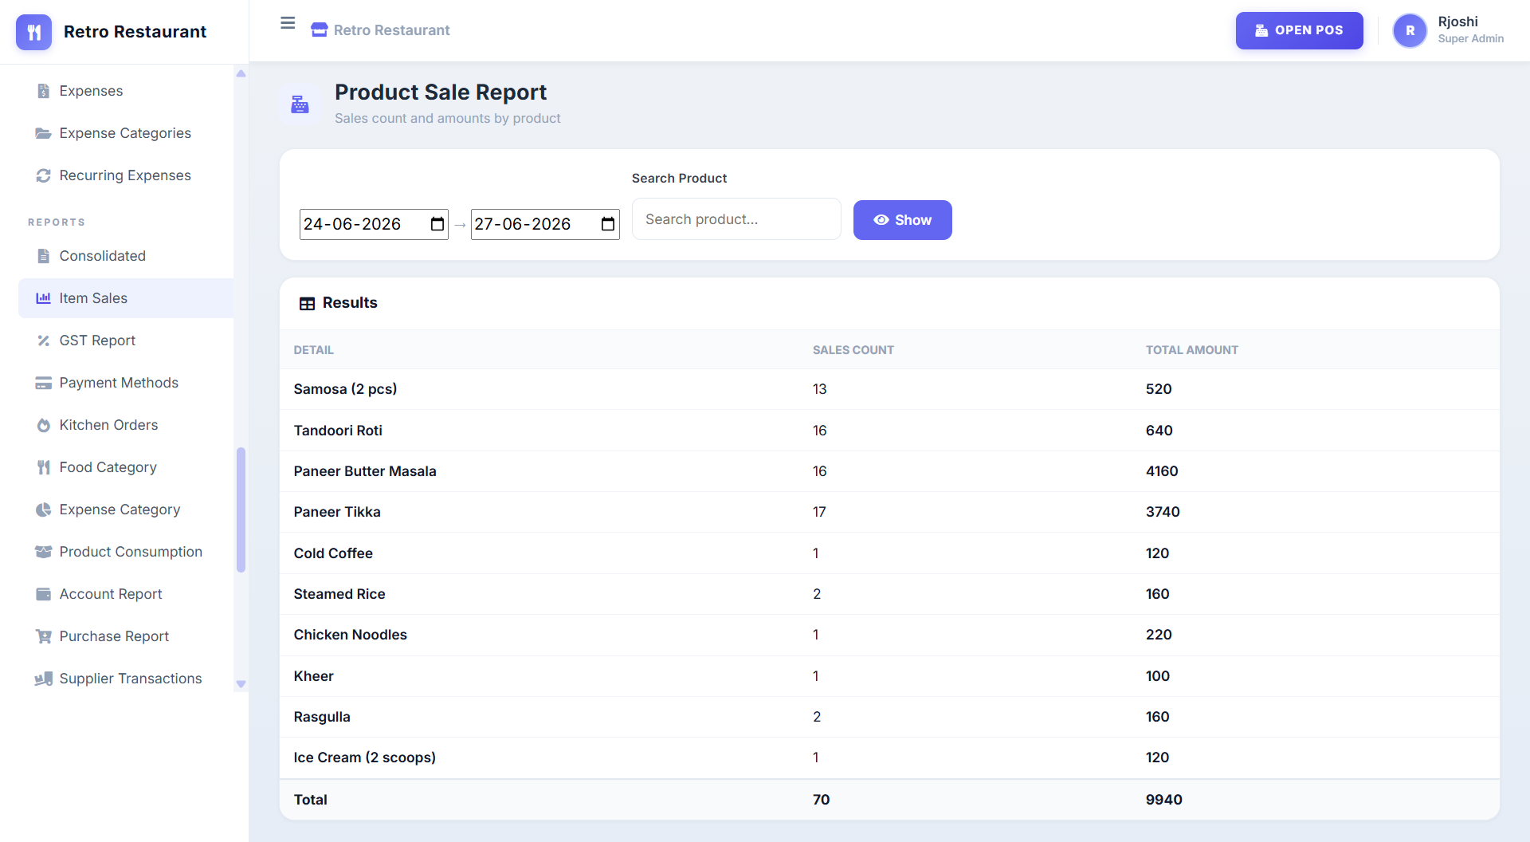Click the Retro Restaurant breadcrumb link
The width and height of the screenshot is (1530, 842).
click(391, 30)
